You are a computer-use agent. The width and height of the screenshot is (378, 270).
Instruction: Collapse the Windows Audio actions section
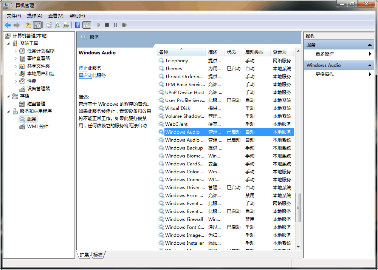(x=370, y=65)
